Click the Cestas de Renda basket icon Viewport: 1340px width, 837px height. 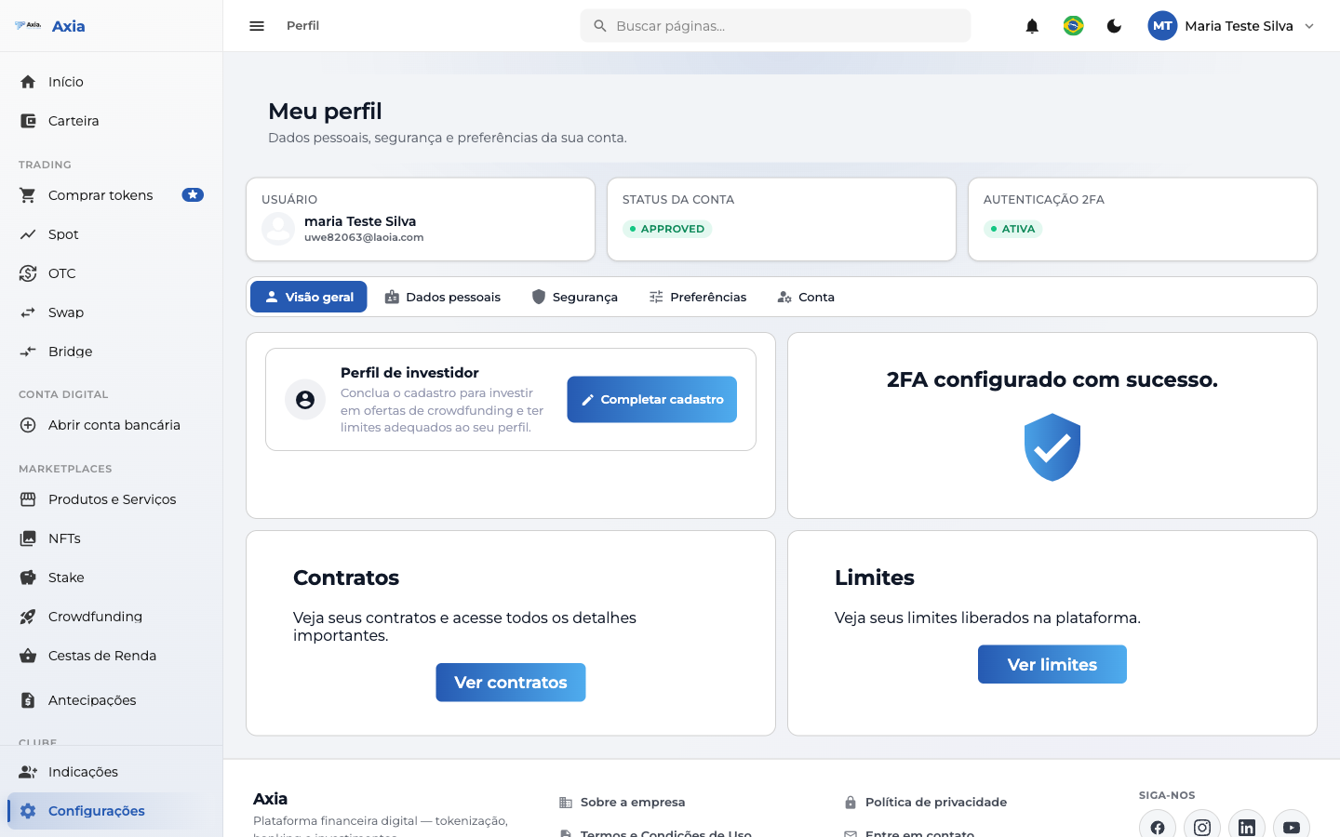click(x=28, y=656)
